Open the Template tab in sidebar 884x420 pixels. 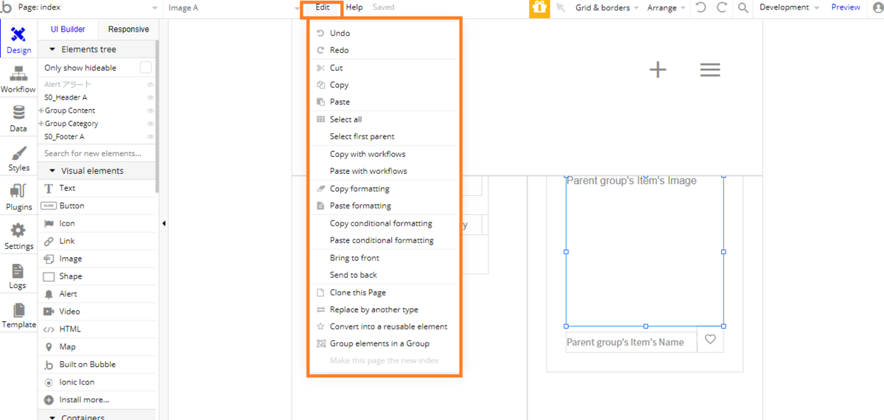(18, 315)
